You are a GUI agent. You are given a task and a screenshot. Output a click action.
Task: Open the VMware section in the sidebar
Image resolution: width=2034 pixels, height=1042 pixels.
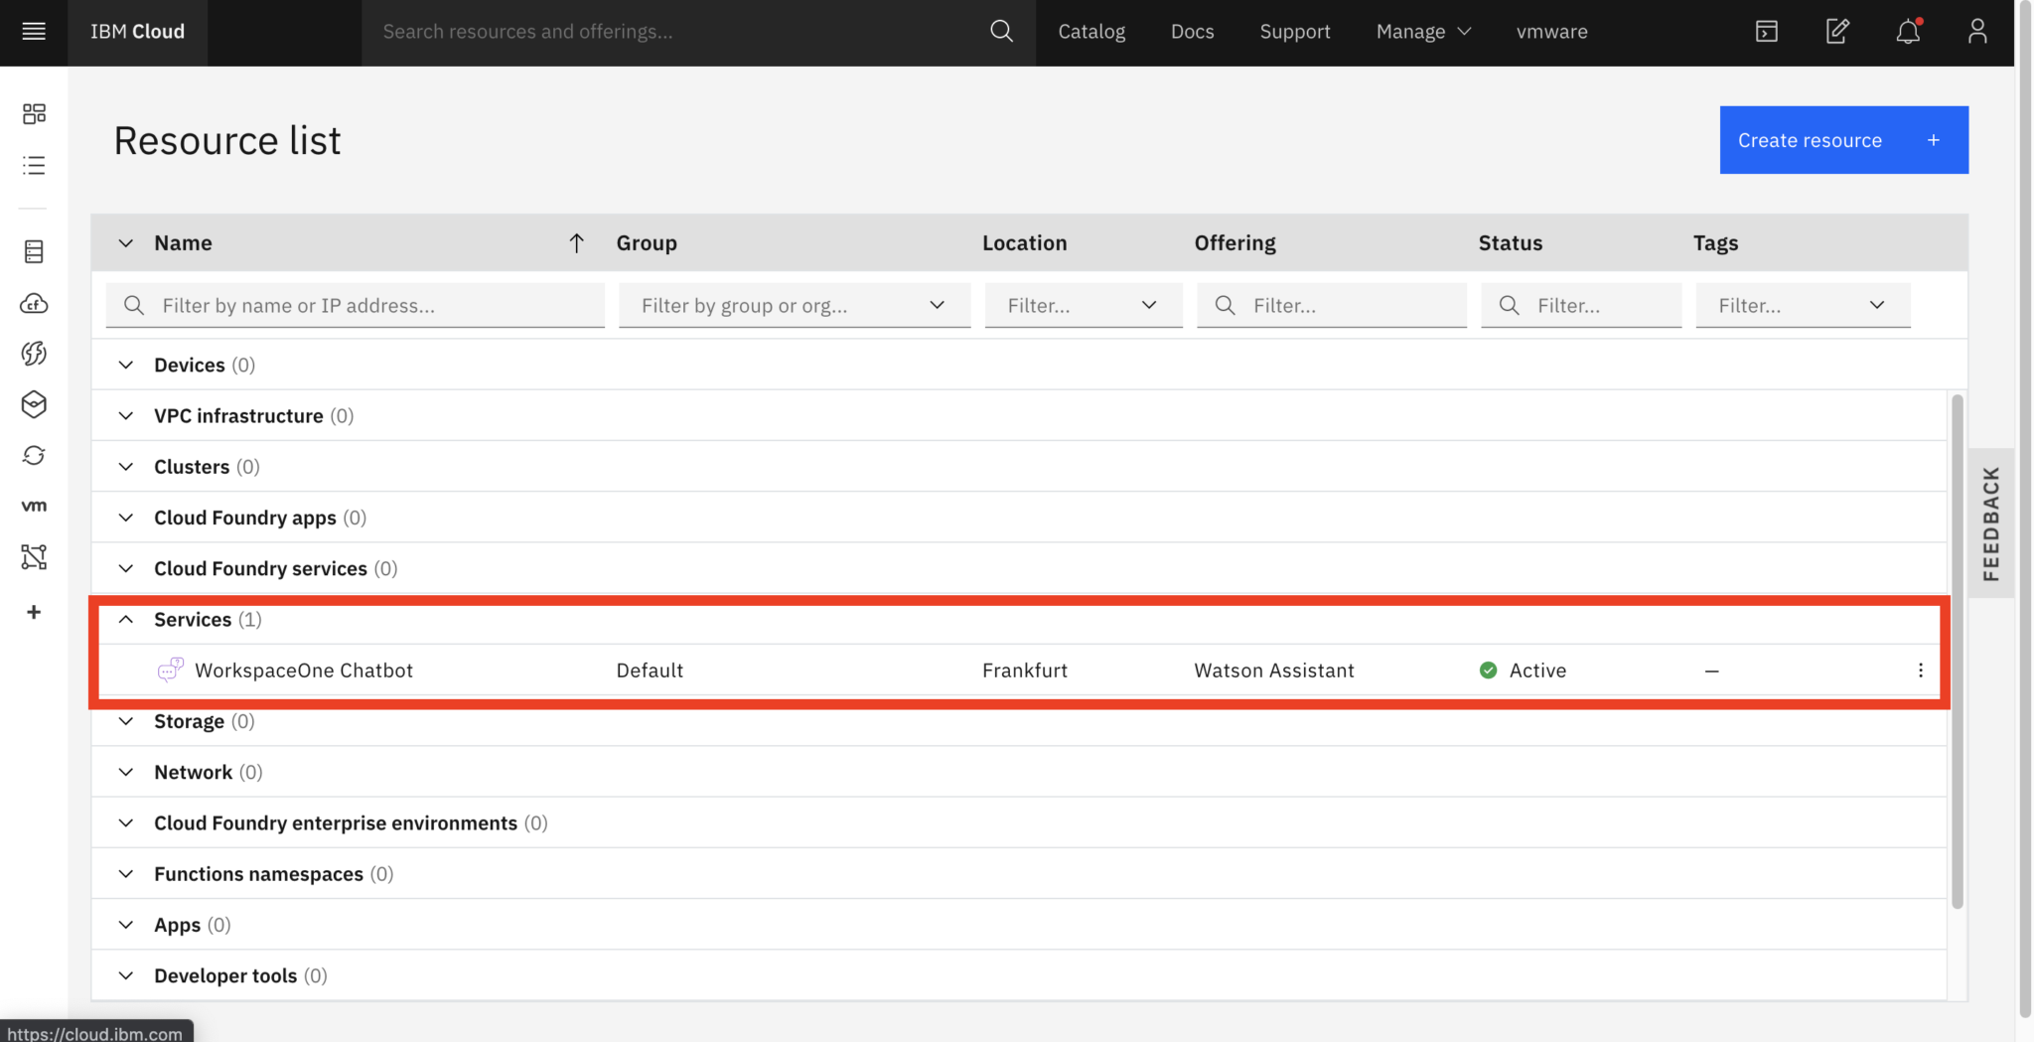coord(34,505)
